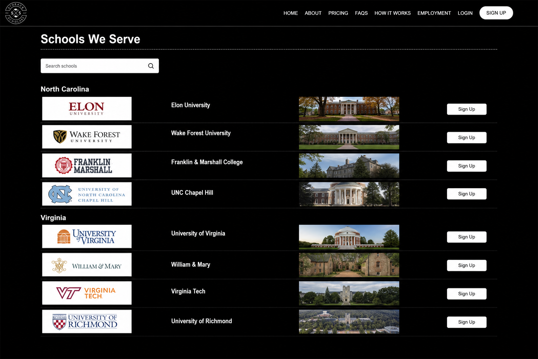Click the University of Richmond aerial photo
Image resolution: width=538 pixels, height=359 pixels.
tap(349, 321)
